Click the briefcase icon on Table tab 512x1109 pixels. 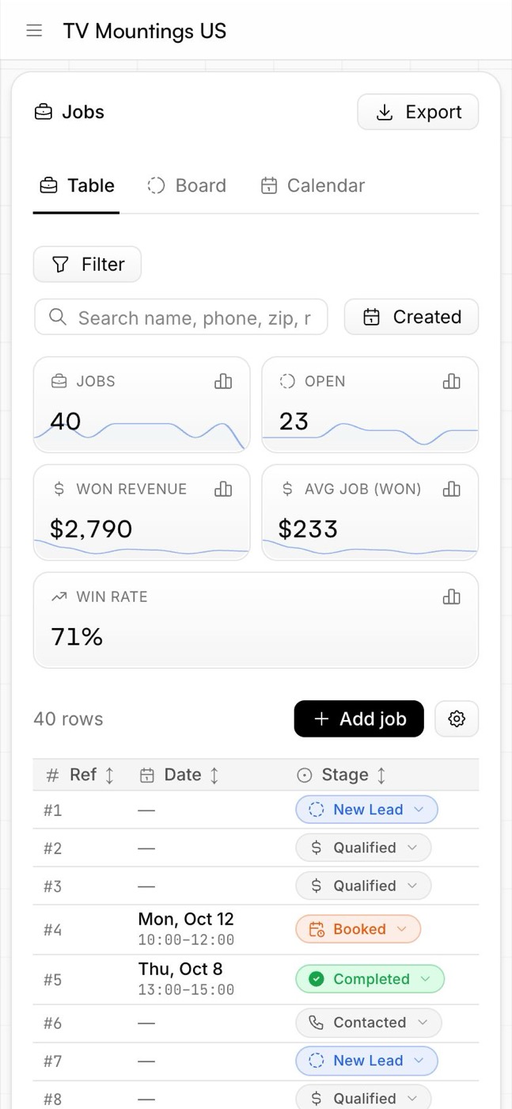[48, 186]
